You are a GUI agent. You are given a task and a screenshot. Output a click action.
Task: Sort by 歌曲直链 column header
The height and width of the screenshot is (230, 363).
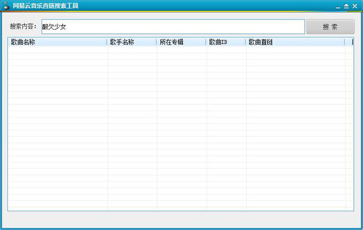[x=295, y=42]
